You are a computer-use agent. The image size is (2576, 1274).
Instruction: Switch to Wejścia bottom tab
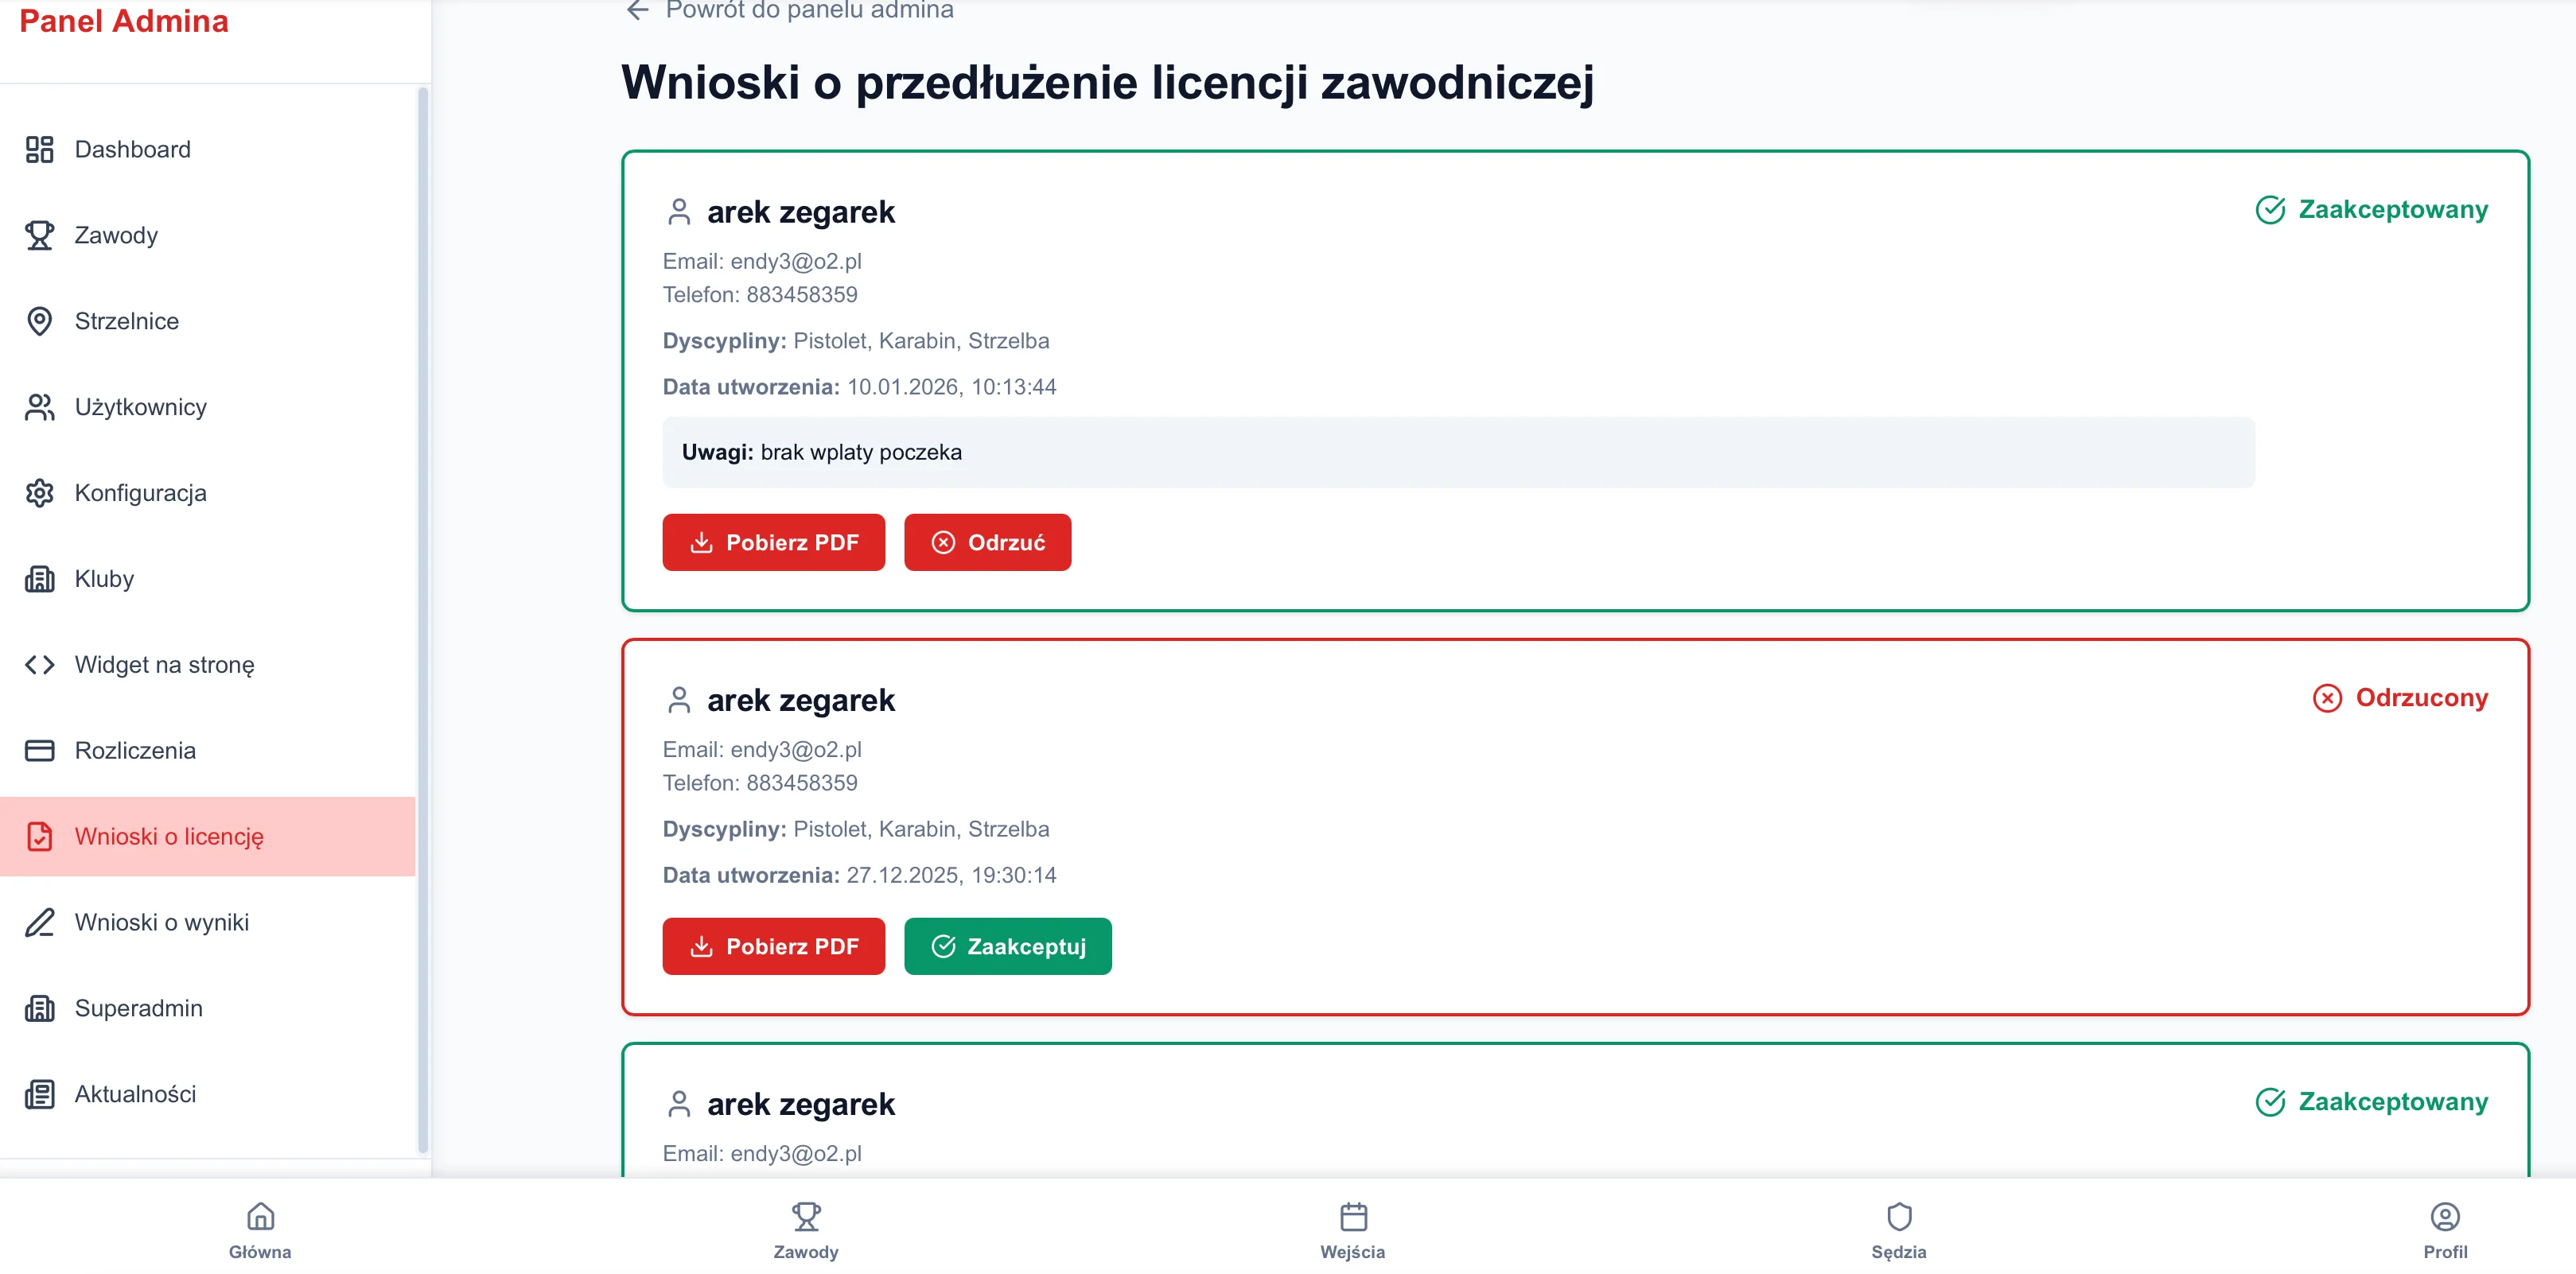(x=1353, y=1231)
